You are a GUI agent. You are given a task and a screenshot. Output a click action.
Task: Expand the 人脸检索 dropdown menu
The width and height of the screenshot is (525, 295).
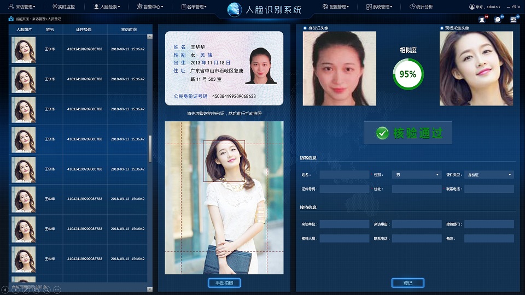107,7
